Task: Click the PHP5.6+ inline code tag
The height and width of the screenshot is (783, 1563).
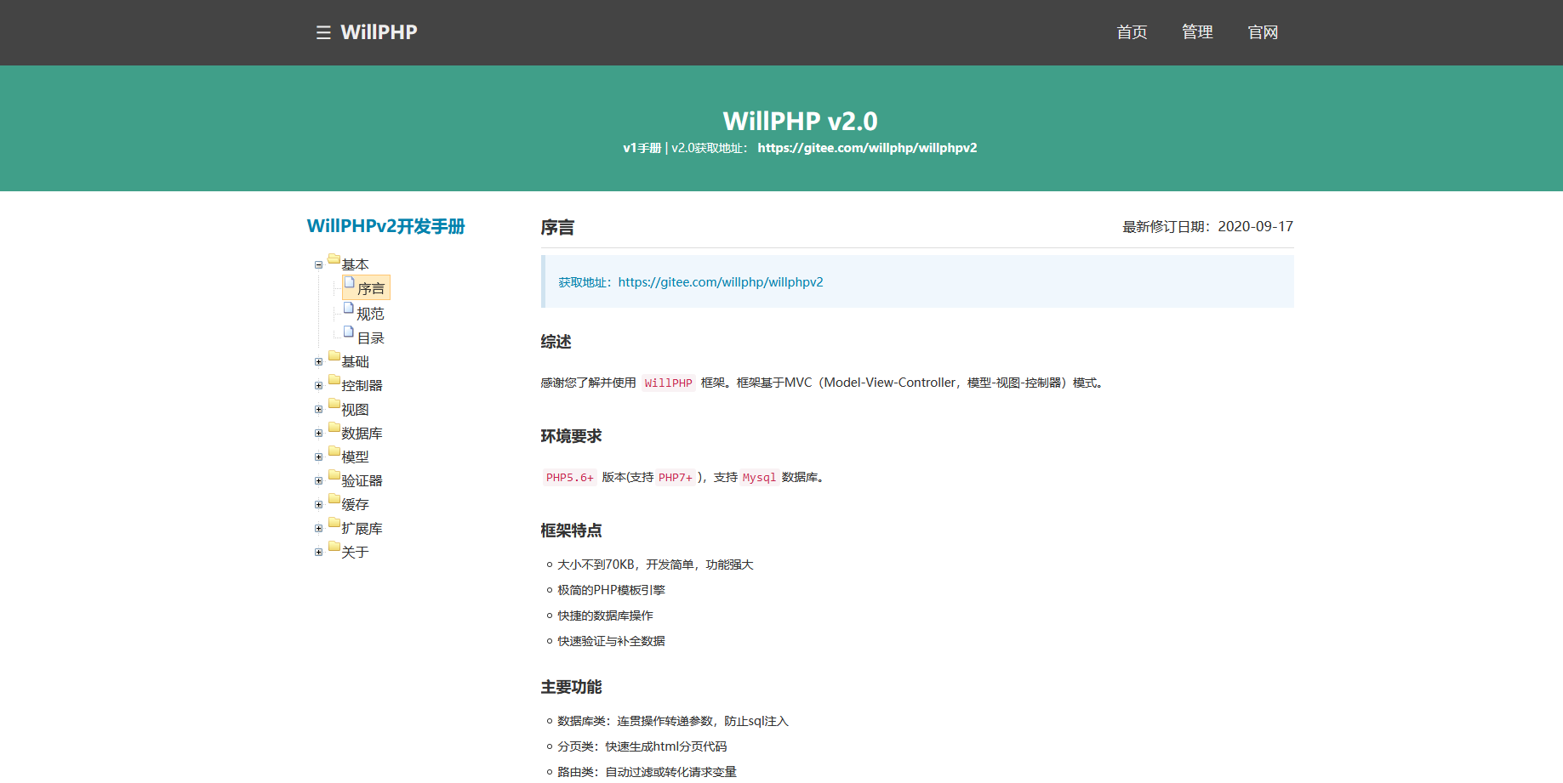Action: (569, 478)
